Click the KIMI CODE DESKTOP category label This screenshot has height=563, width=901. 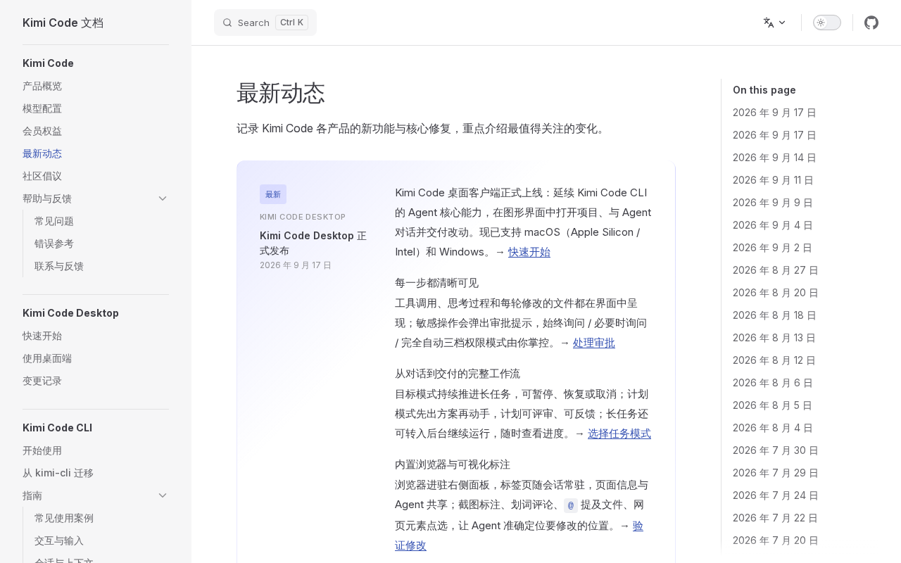[x=303, y=217]
